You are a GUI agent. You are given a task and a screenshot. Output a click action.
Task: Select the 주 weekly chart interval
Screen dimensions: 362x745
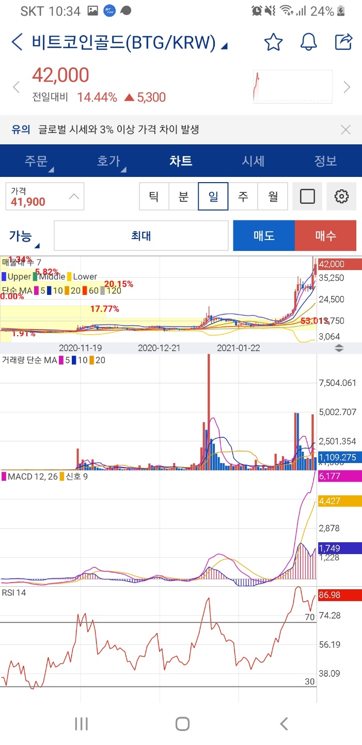(x=243, y=197)
